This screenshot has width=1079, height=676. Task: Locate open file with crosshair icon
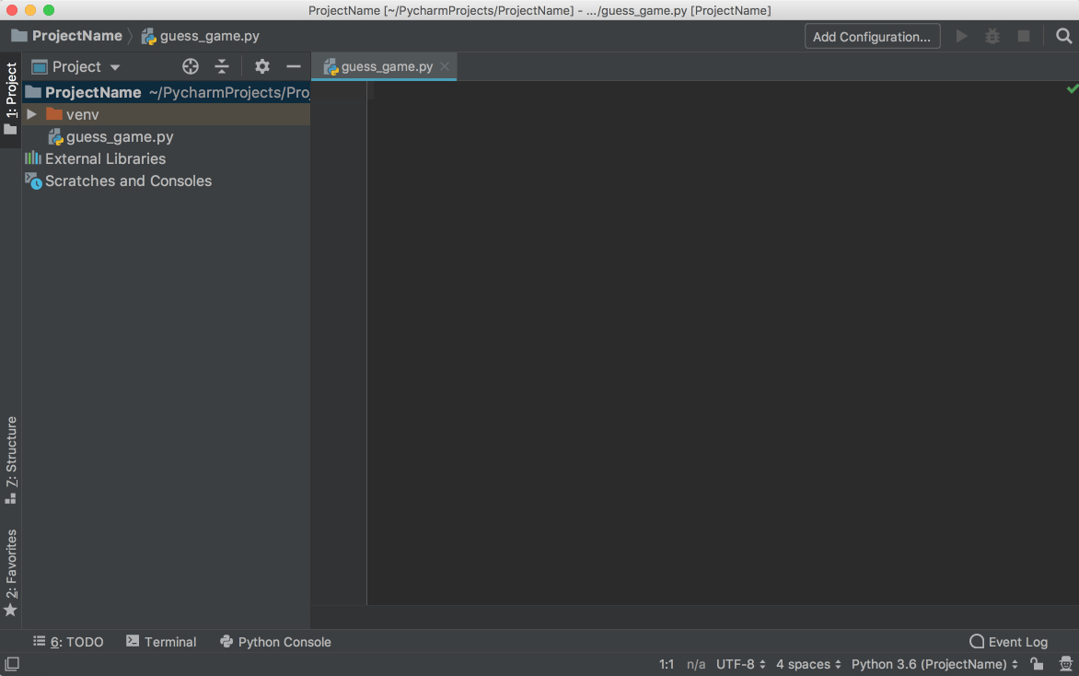click(191, 66)
